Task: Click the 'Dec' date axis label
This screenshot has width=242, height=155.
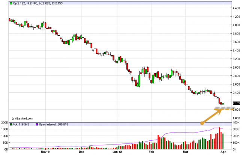Action: (x=81, y=152)
